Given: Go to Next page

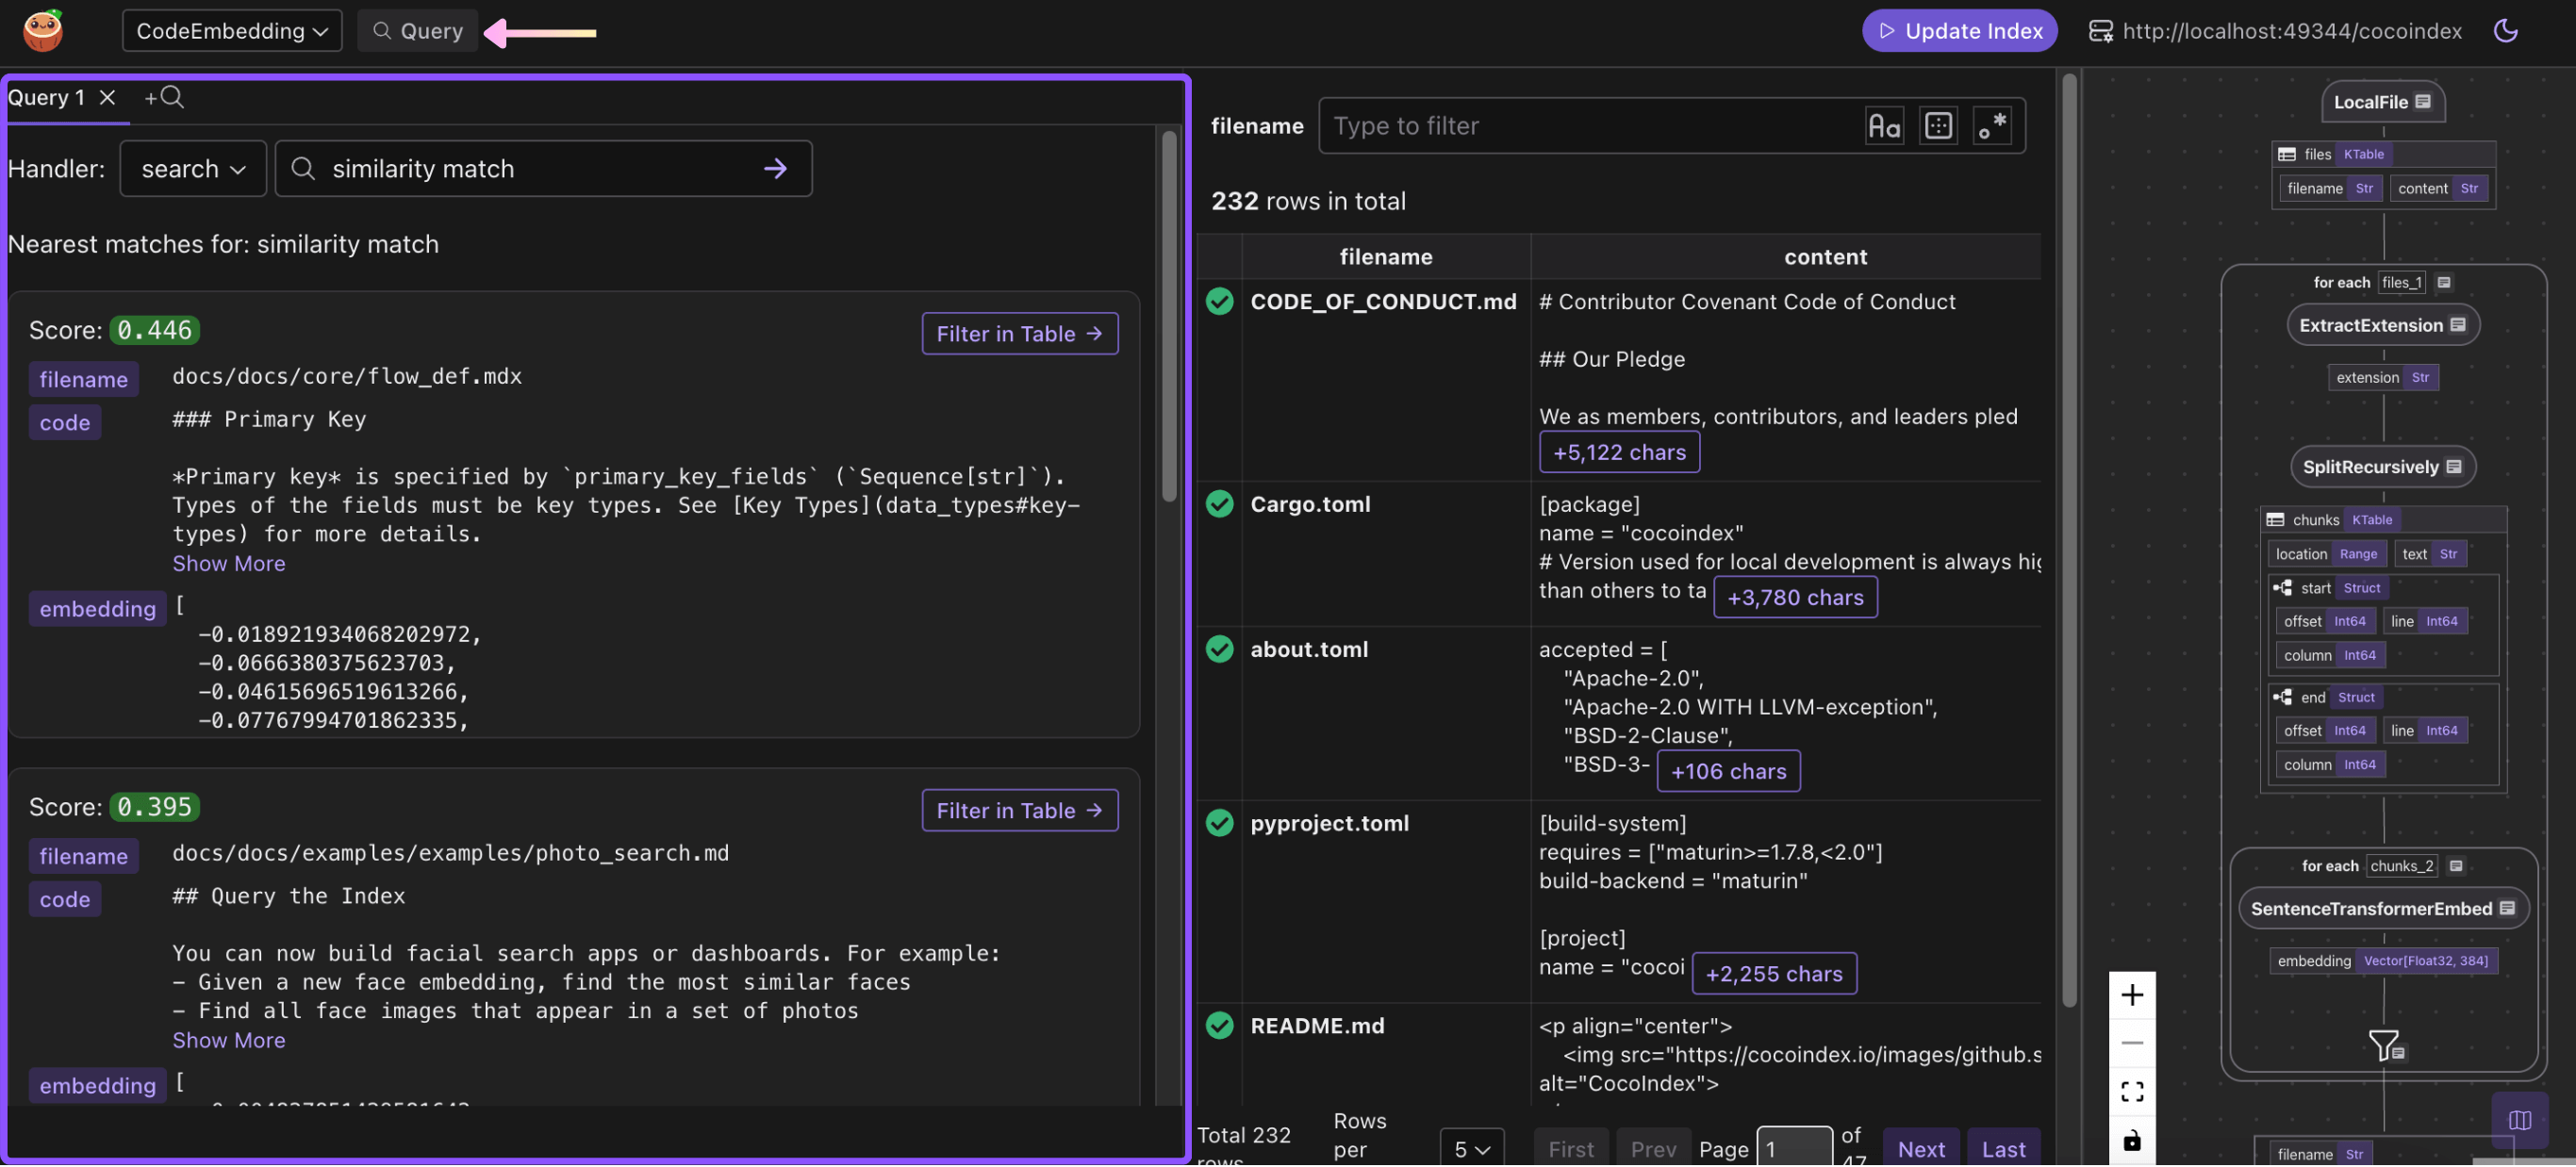Looking at the screenshot, I should [1921, 1150].
